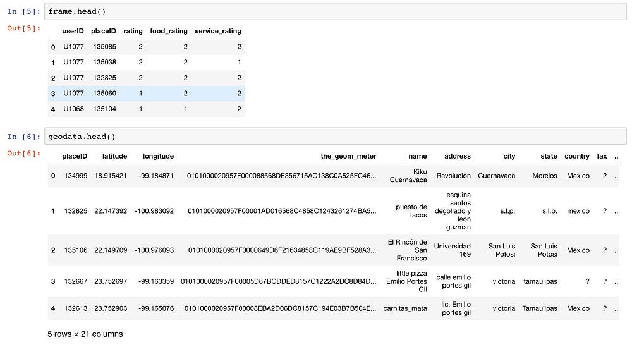Click the country column header
The image size is (632, 347).
(577, 156)
